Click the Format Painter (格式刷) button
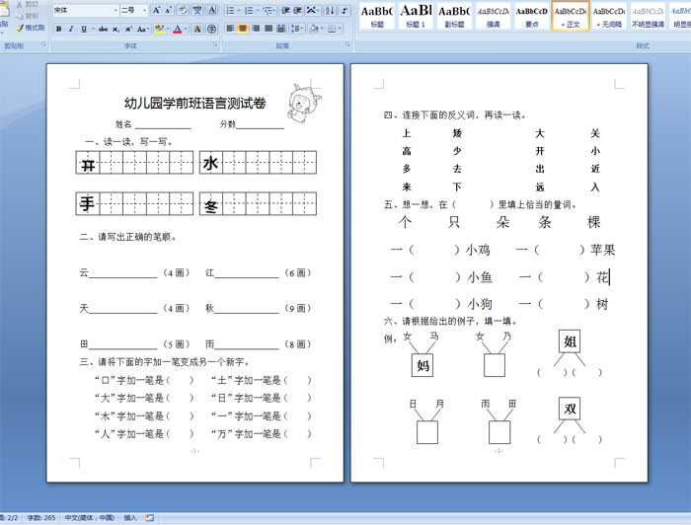The width and height of the screenshot is (691, 525). pos(31,28)
